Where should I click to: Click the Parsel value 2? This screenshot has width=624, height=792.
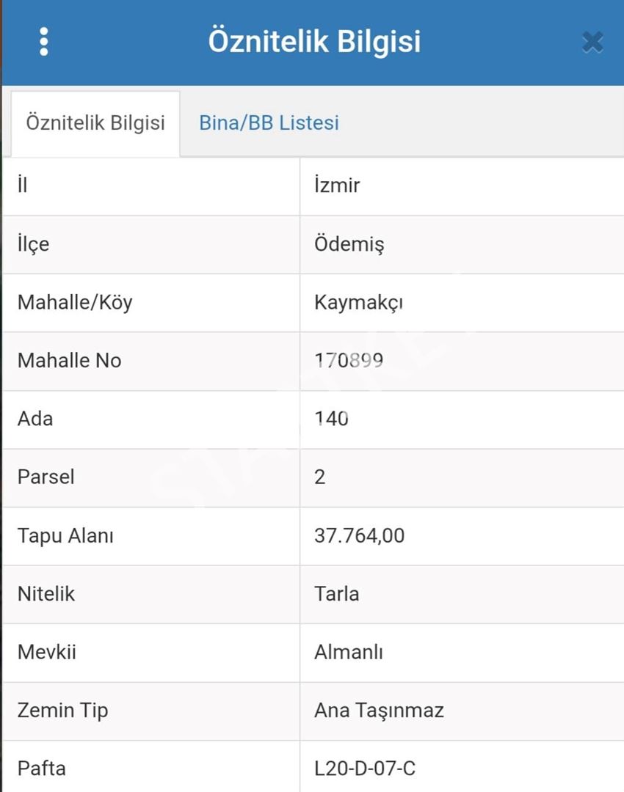[319, 477]
